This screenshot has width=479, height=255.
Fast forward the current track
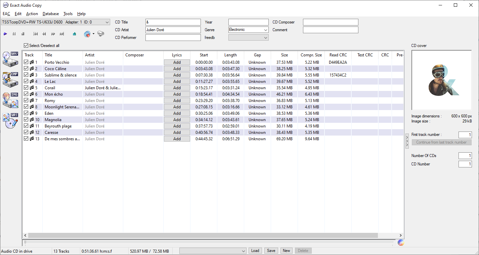click(x=53, y=34)
